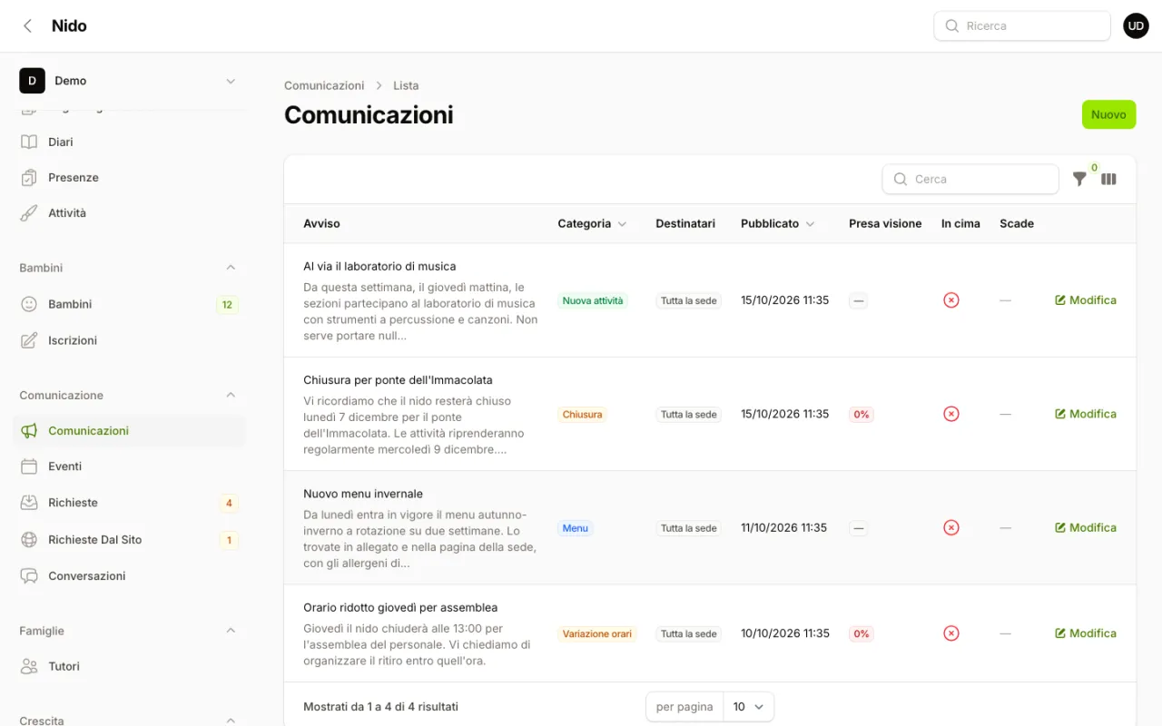Screen dimensions: 1162x726
Task: Toggle In cima for laboratorio di musica
Action: (x=951, y=299)
